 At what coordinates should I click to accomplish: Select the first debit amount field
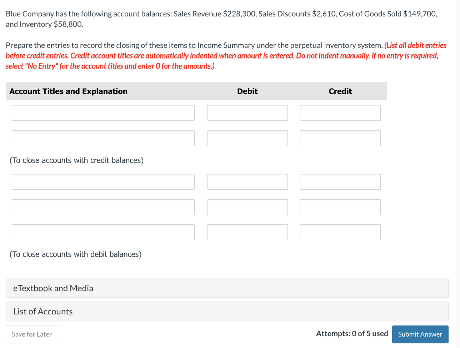tap(247, 113)
